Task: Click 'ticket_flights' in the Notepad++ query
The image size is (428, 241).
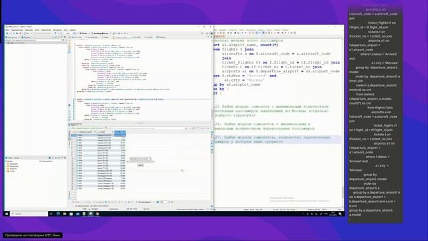Action: point(237,62)
